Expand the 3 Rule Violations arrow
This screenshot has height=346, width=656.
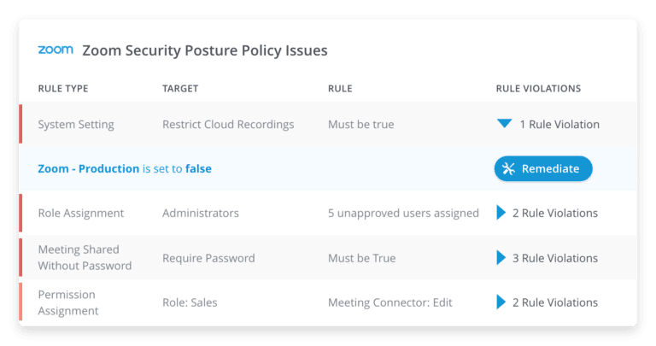501,258
